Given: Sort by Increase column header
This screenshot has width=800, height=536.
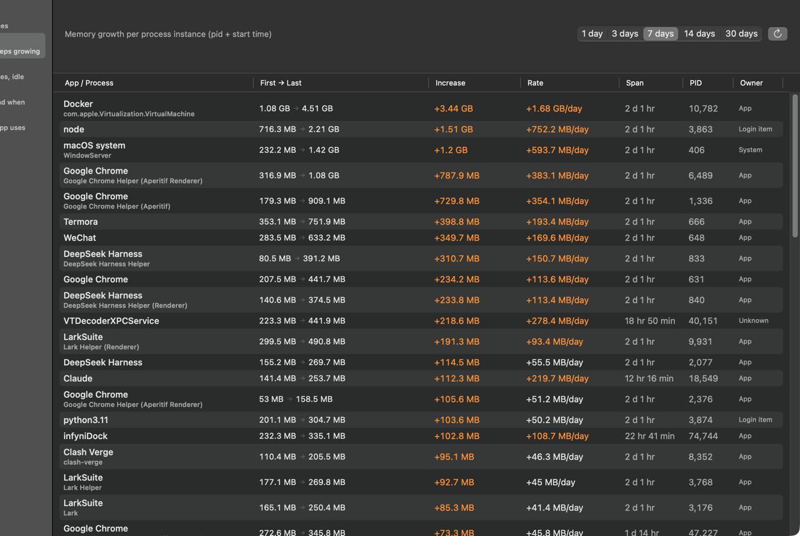Looking at the screenshot, I should [450, 83].
